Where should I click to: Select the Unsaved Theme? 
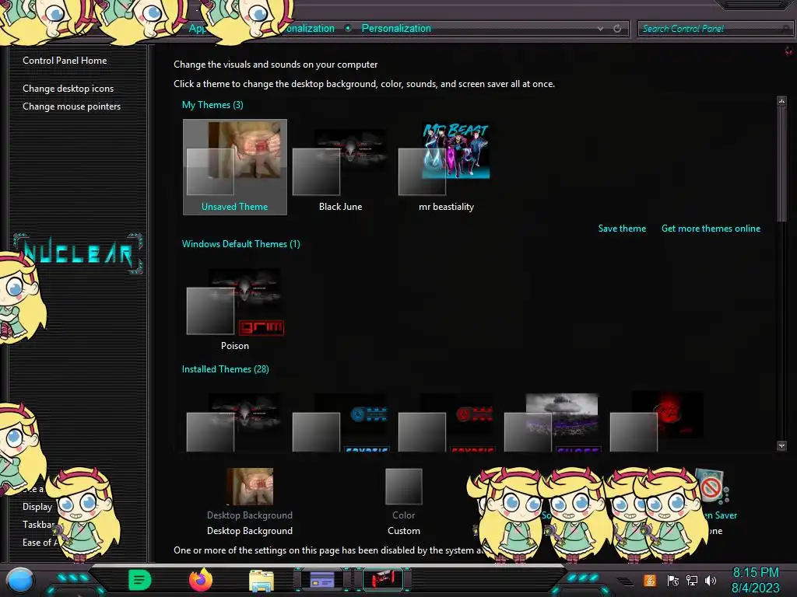[x=235, y=167]
